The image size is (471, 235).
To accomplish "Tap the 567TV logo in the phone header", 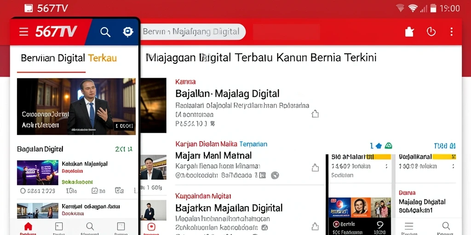I will click(56, 32).
